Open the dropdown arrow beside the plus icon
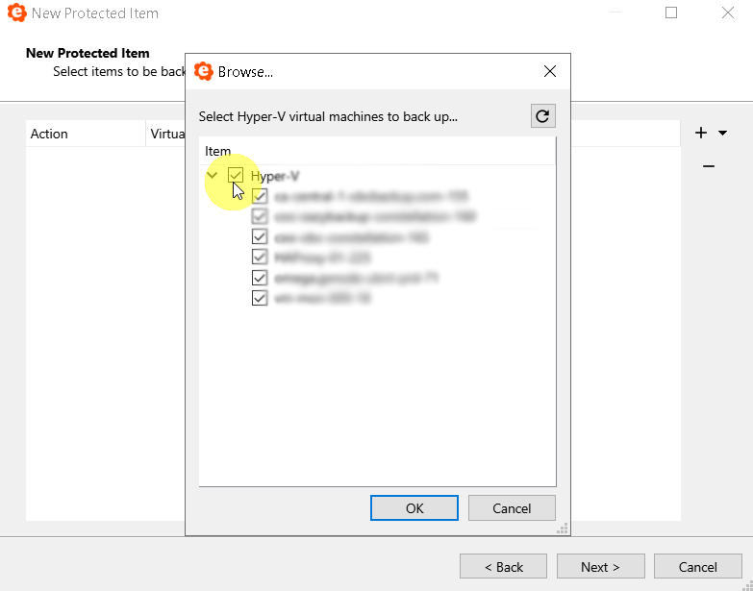 (x=723, y=134)
